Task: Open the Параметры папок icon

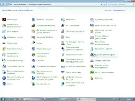Action: click(x=4, y=49)
